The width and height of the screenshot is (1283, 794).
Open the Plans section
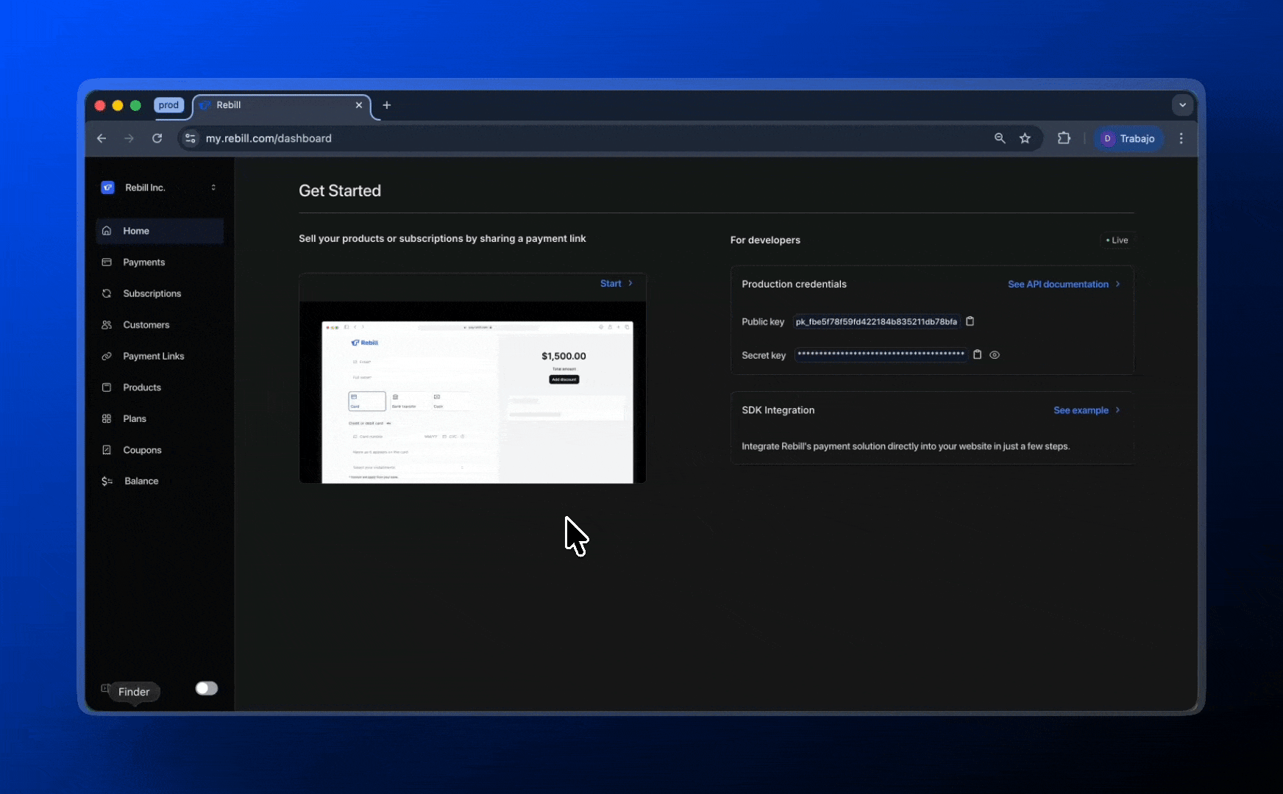[134, 418]
